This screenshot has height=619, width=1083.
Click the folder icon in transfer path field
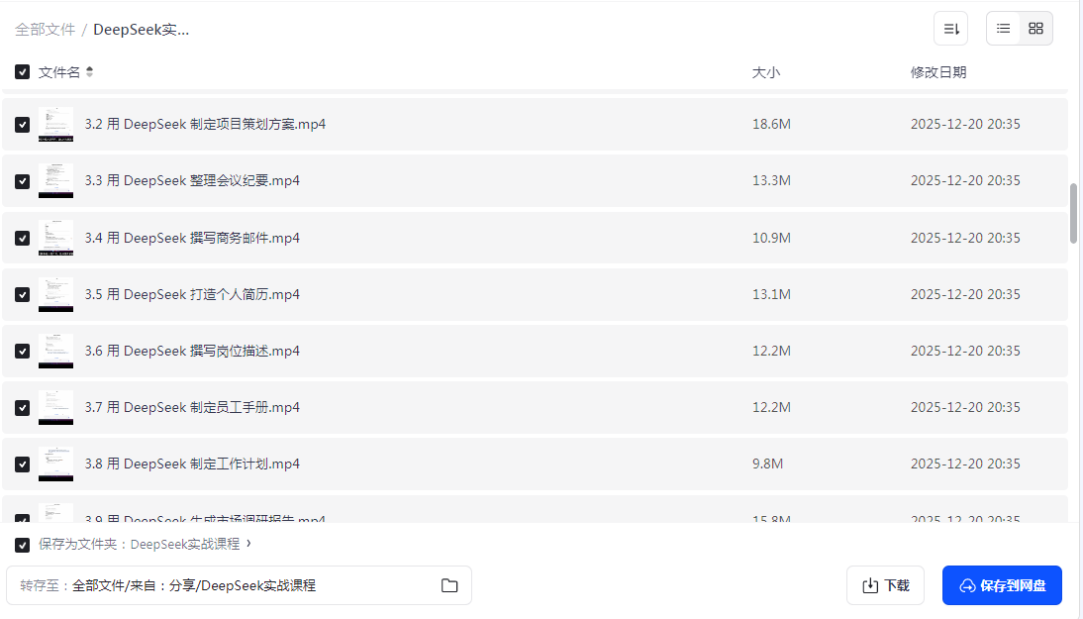(x=449, y=586)
